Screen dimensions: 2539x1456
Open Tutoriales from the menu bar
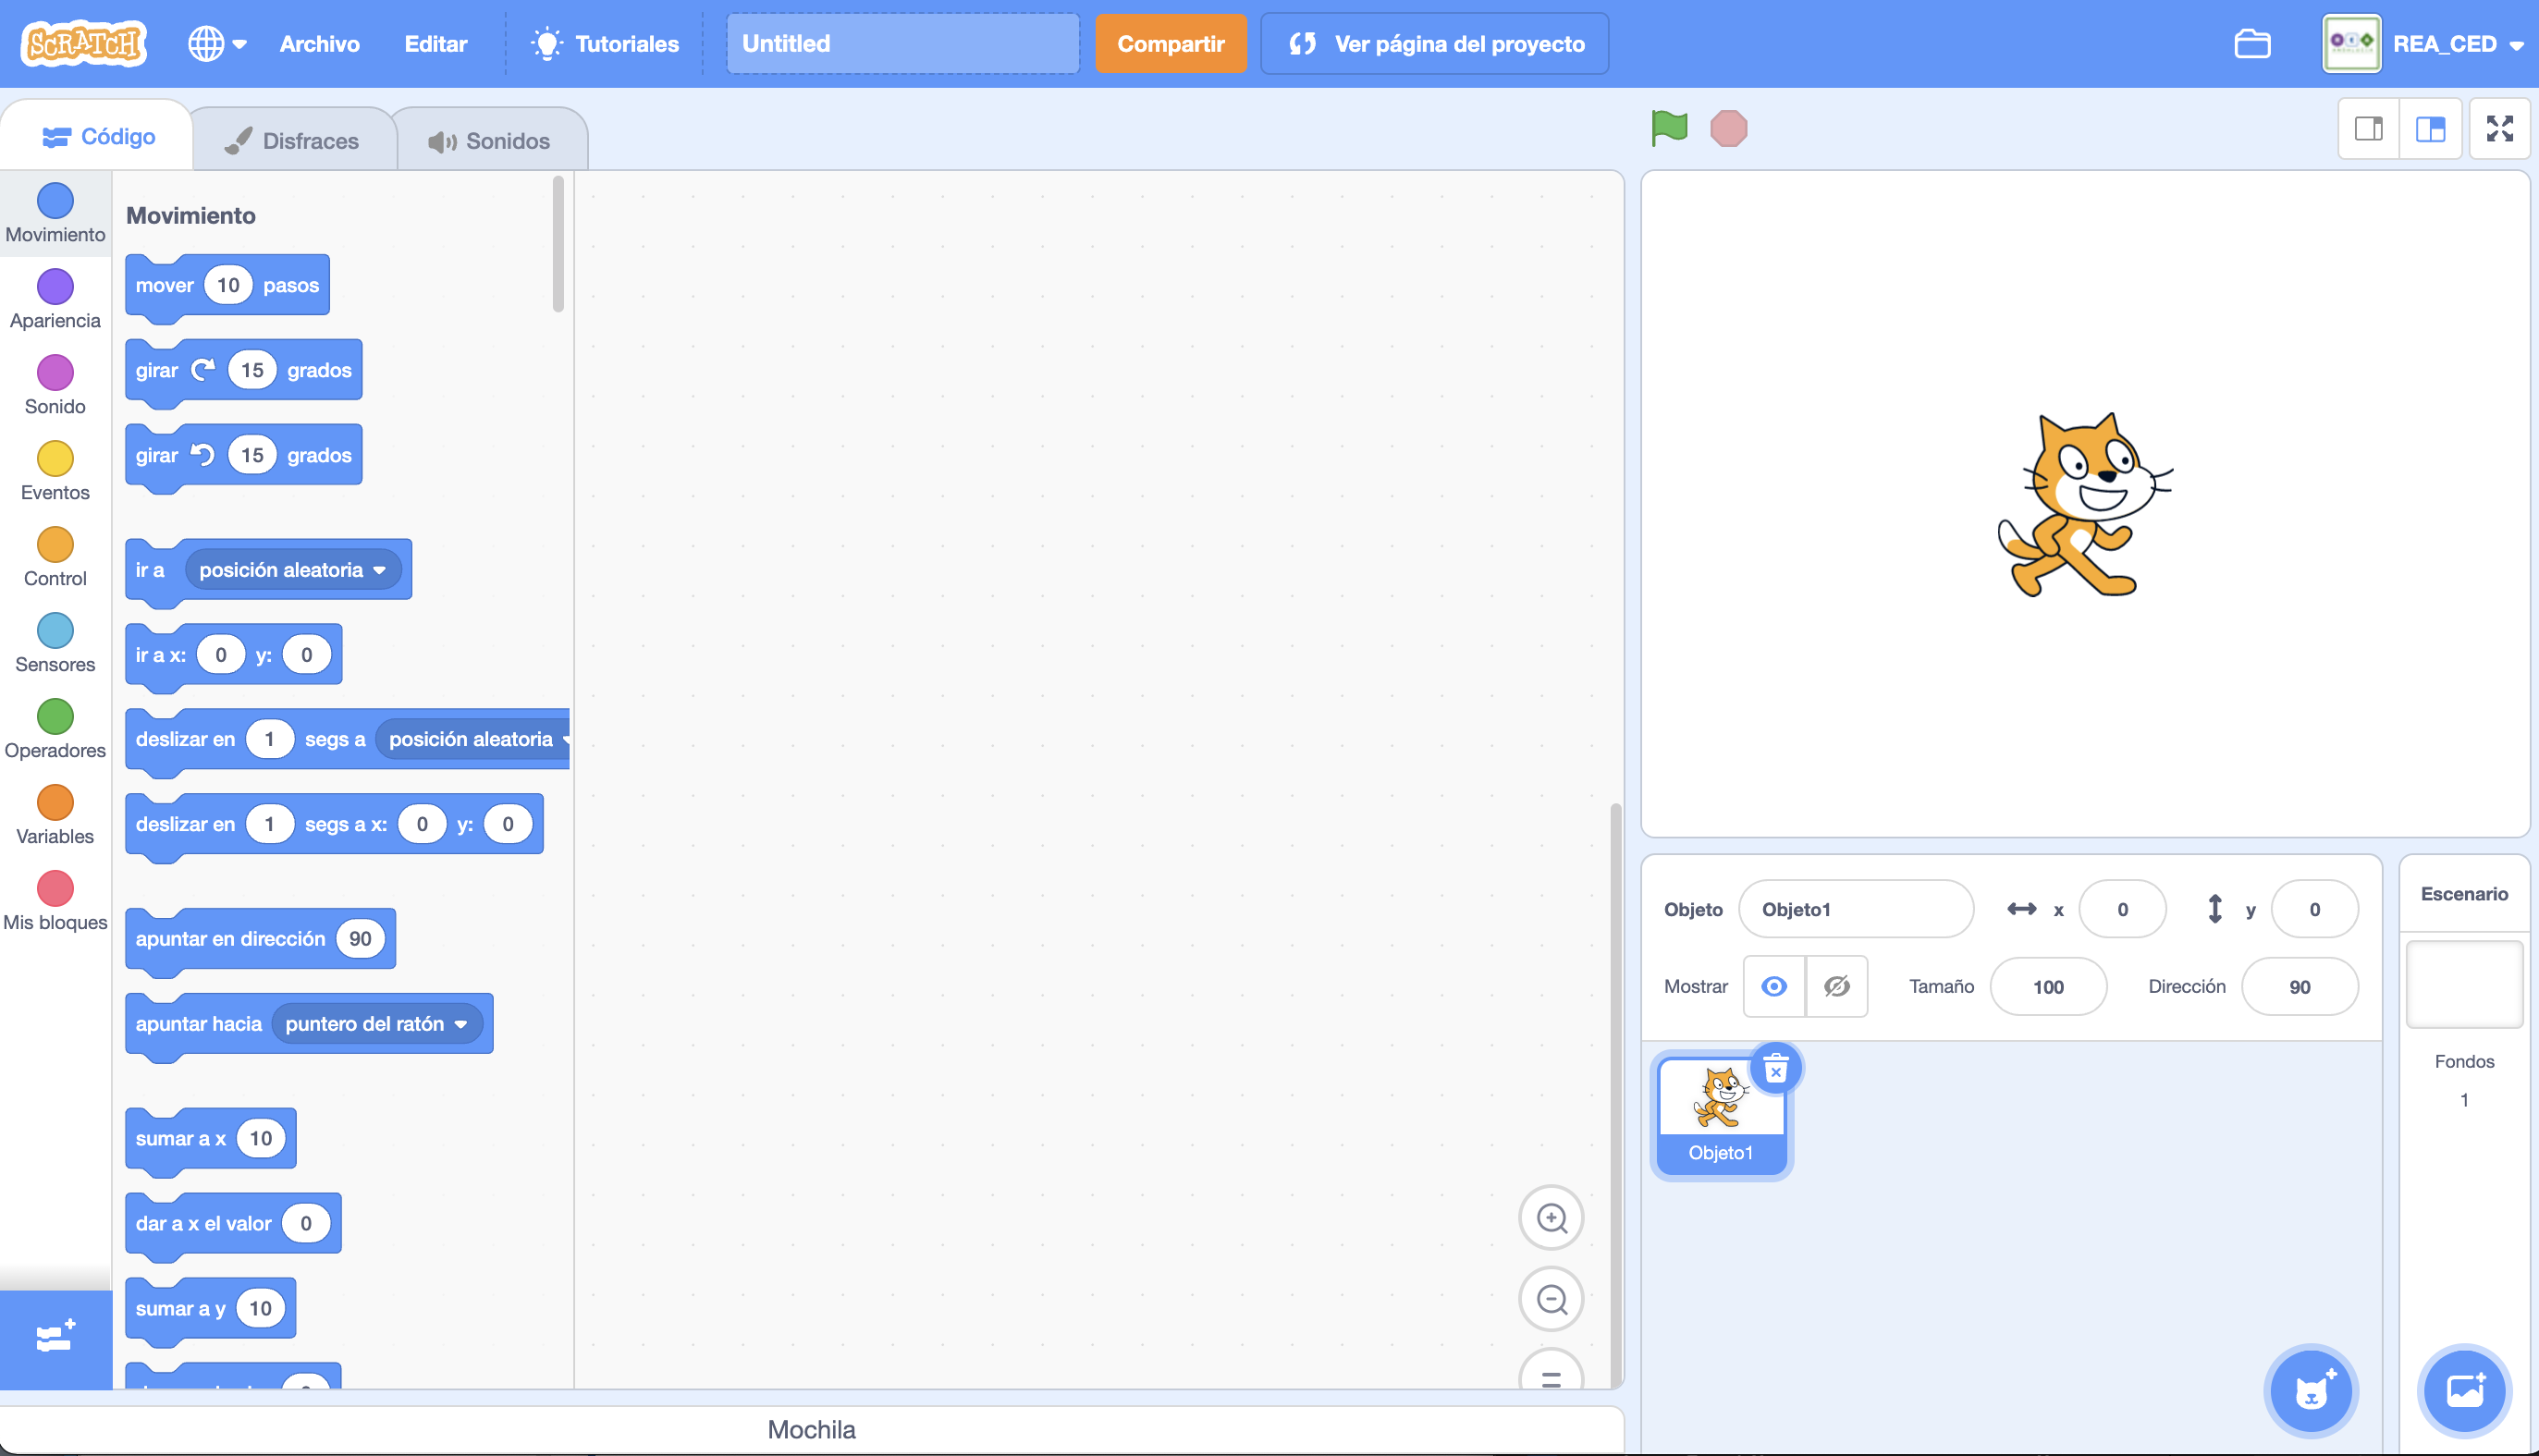tap(605, 44)
